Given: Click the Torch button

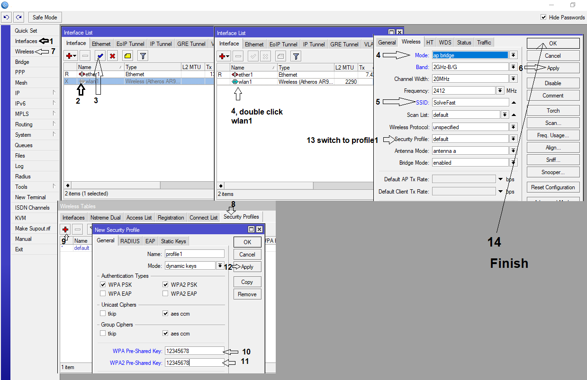Looking at the screenshot, I should tap(553, 111).
